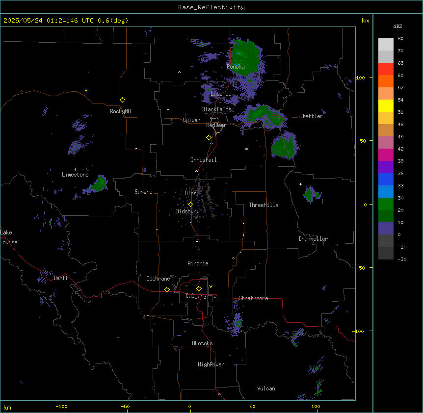Click the bright green 30 dBZ legend swatch
This screenshot has height=413, width=423.
tap(386, 204)
